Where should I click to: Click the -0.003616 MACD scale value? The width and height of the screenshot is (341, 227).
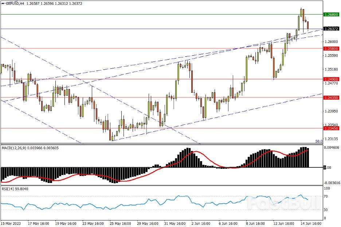[332, 183]
